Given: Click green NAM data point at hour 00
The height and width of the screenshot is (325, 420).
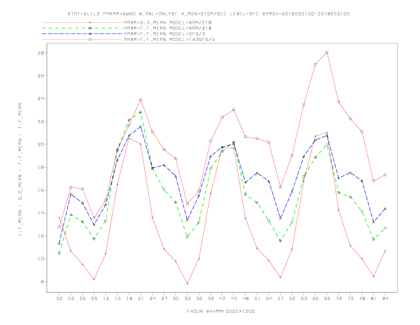Looking at the screenshot, I should point(59,253).
